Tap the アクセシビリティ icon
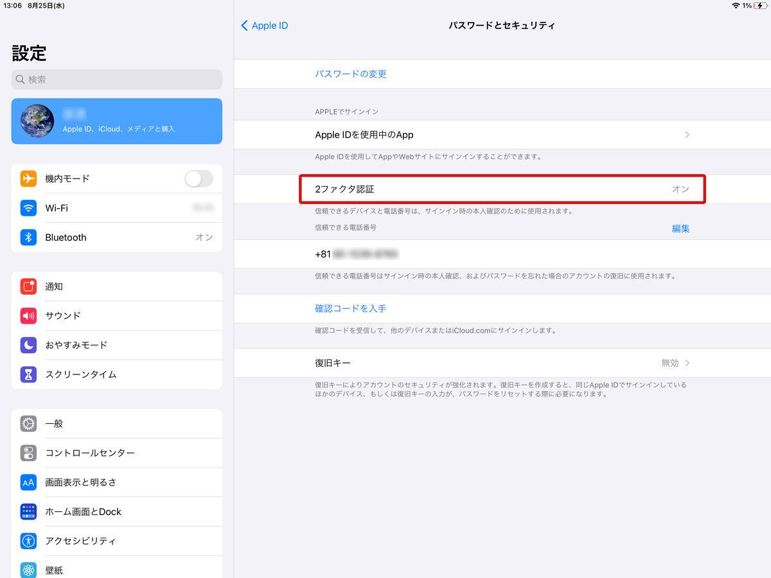Viewport: 771px width, 578px height. click(28, 541)
